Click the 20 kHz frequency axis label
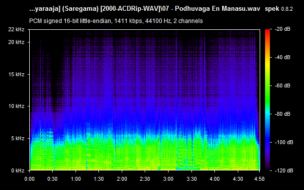 pyautogui.click(x=16, y=42)
